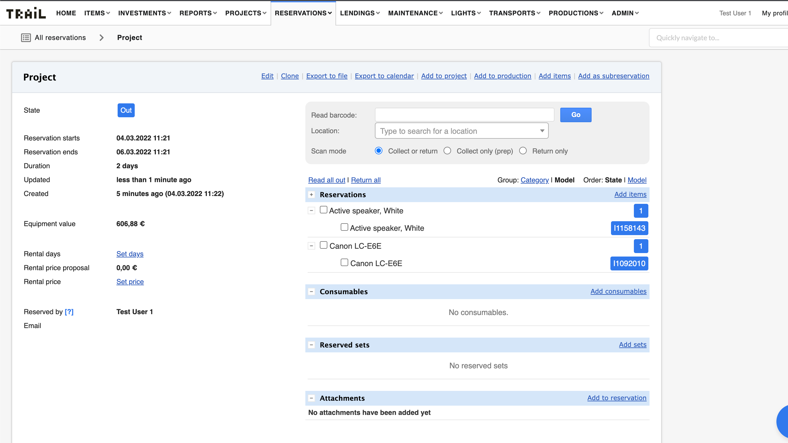Select Collect or return scan mode
The image size is (788, 443).
[x=379, y=151]
